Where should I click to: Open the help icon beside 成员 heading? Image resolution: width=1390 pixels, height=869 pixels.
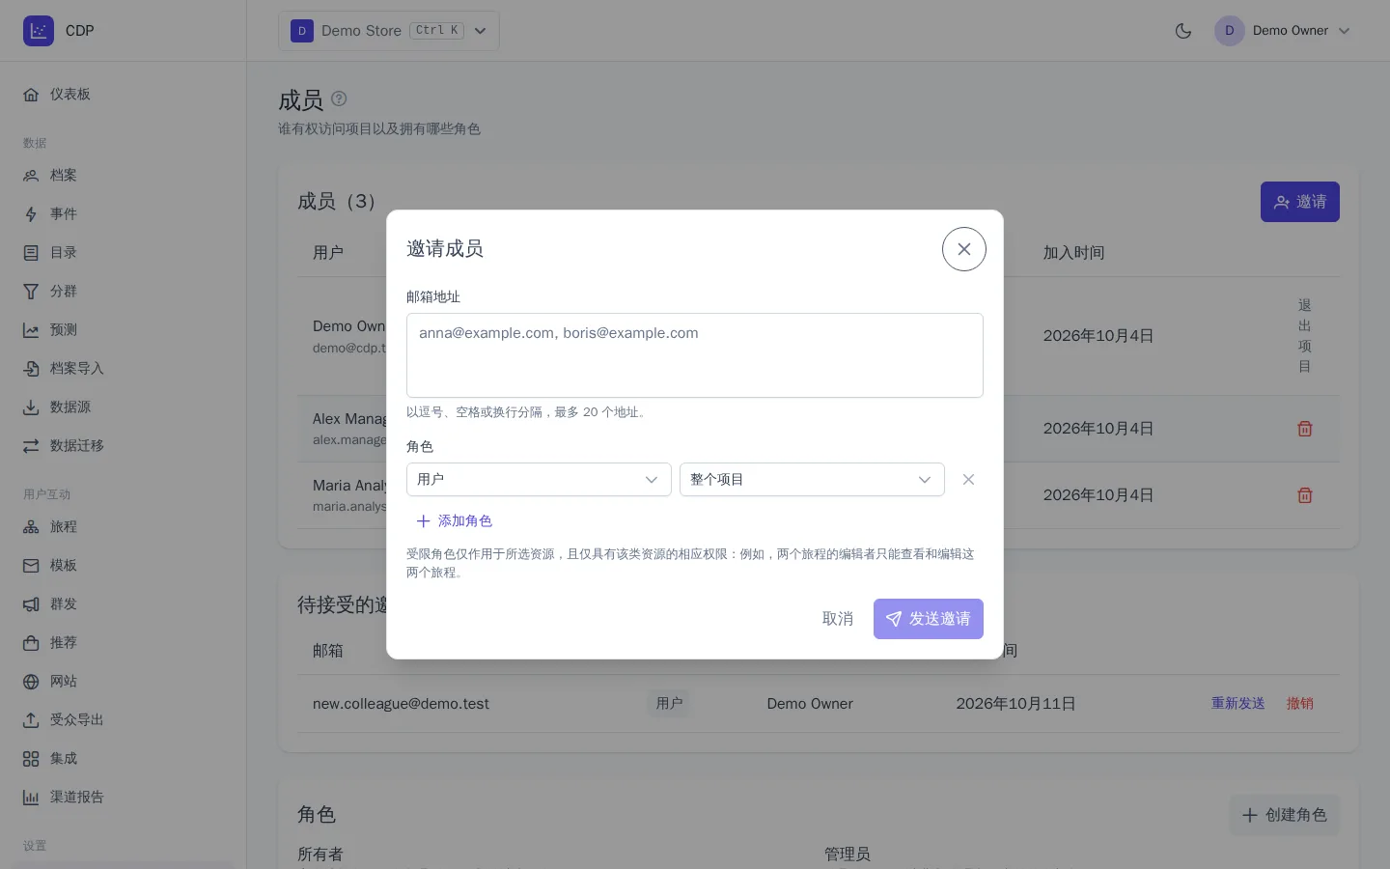(339, 98)
